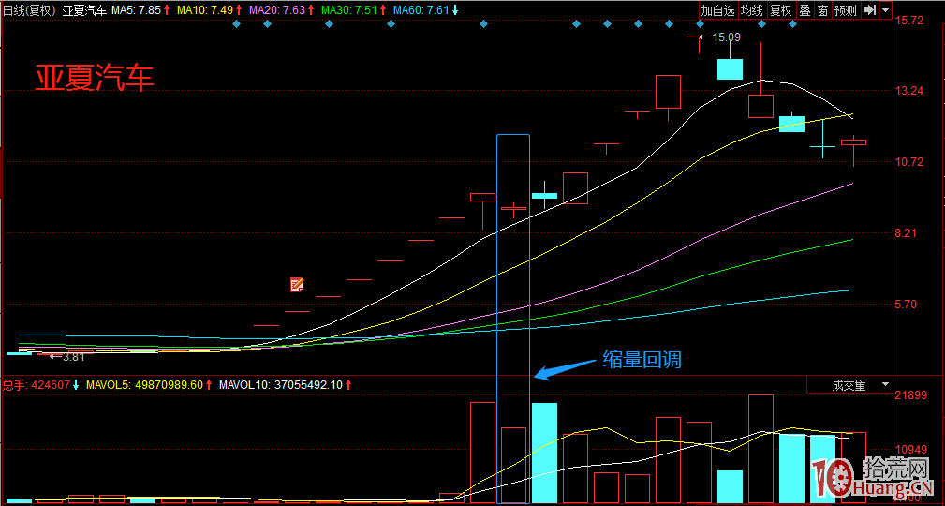The height and width of the screenshot is (506, 945).
Task: Toggle the 复权 price adjustment button
Action: coord(780,10)
